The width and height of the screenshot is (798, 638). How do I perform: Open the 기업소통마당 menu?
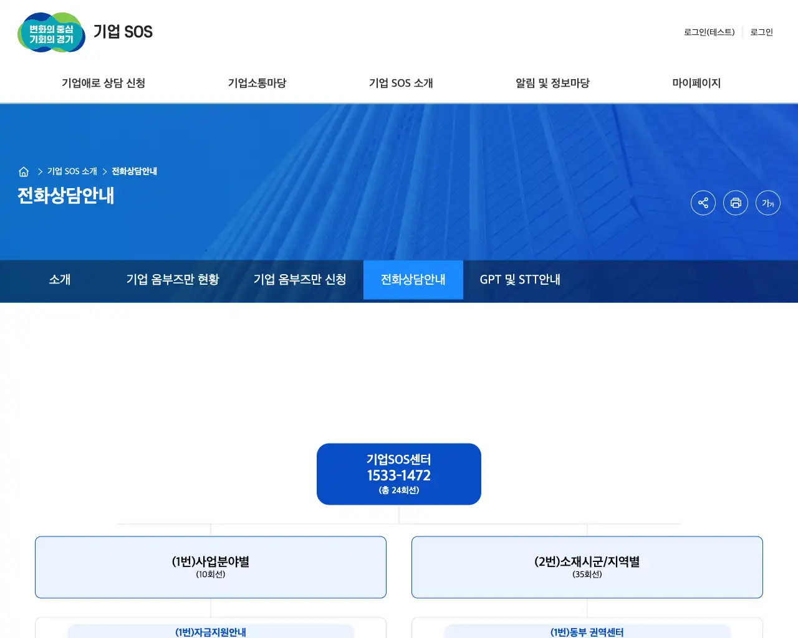[256, 83]
